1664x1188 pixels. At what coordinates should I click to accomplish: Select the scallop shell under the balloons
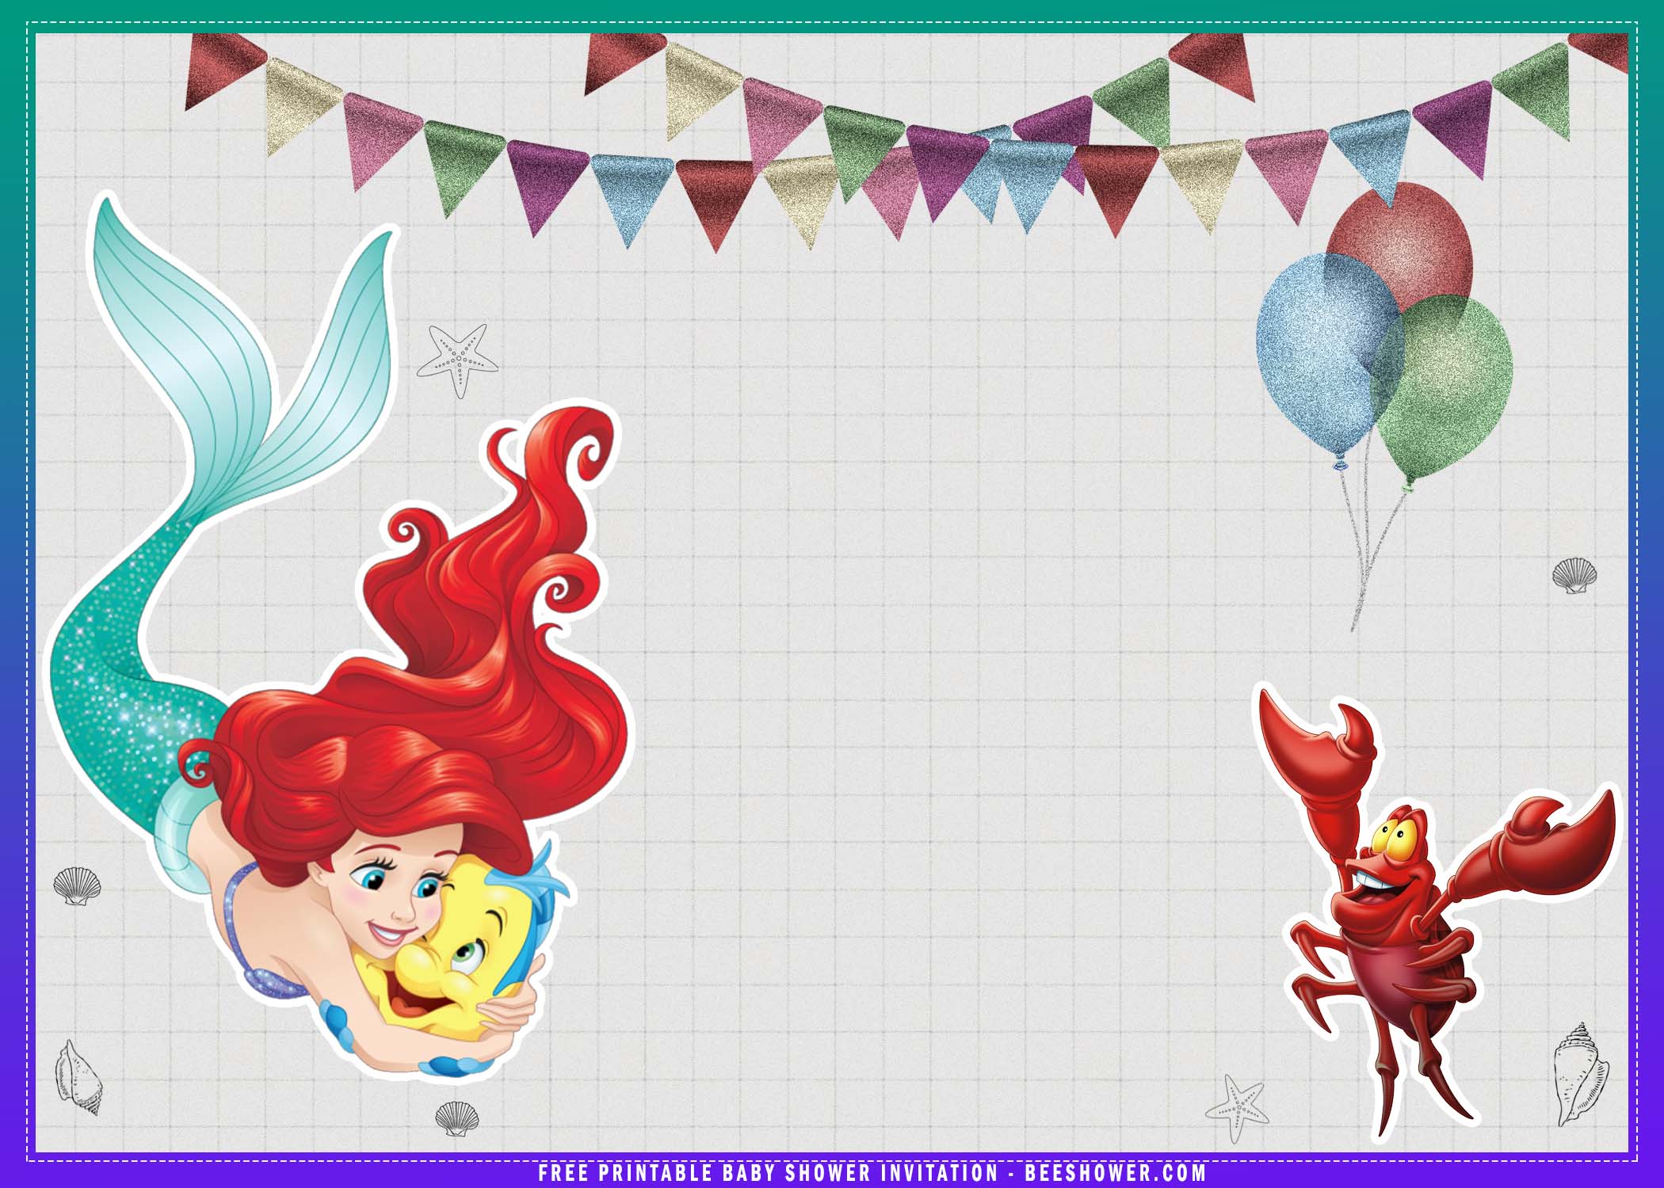(x=1574, y=575)
